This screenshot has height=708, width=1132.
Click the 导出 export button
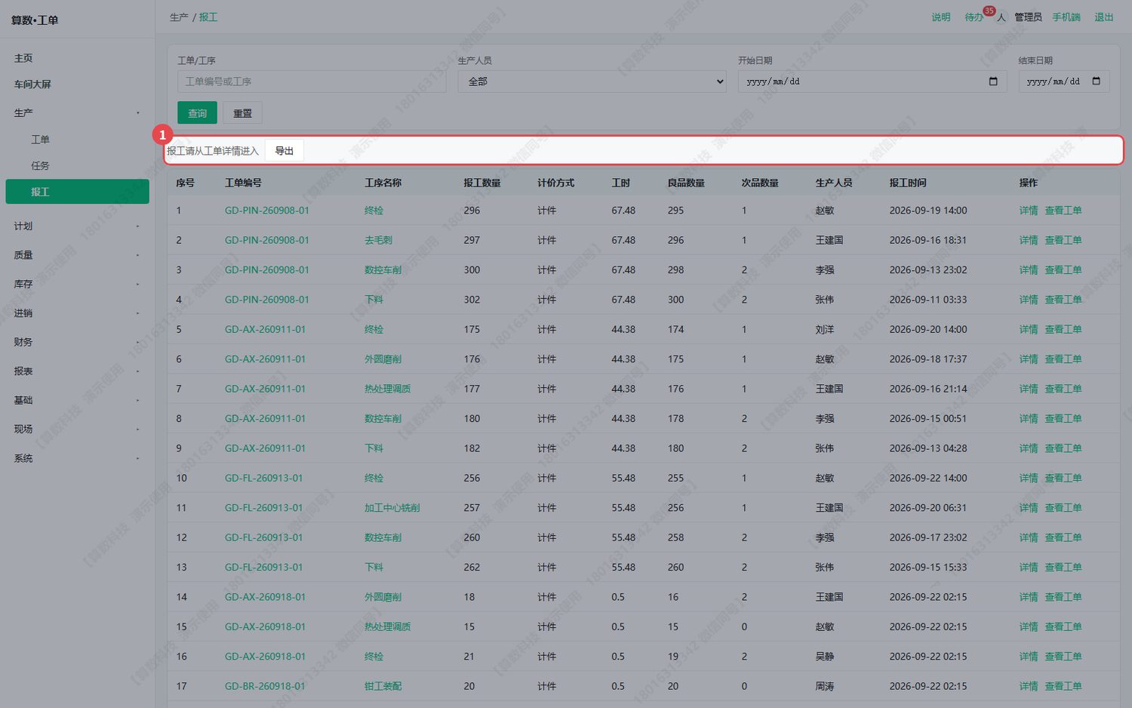tap(284, 151)
